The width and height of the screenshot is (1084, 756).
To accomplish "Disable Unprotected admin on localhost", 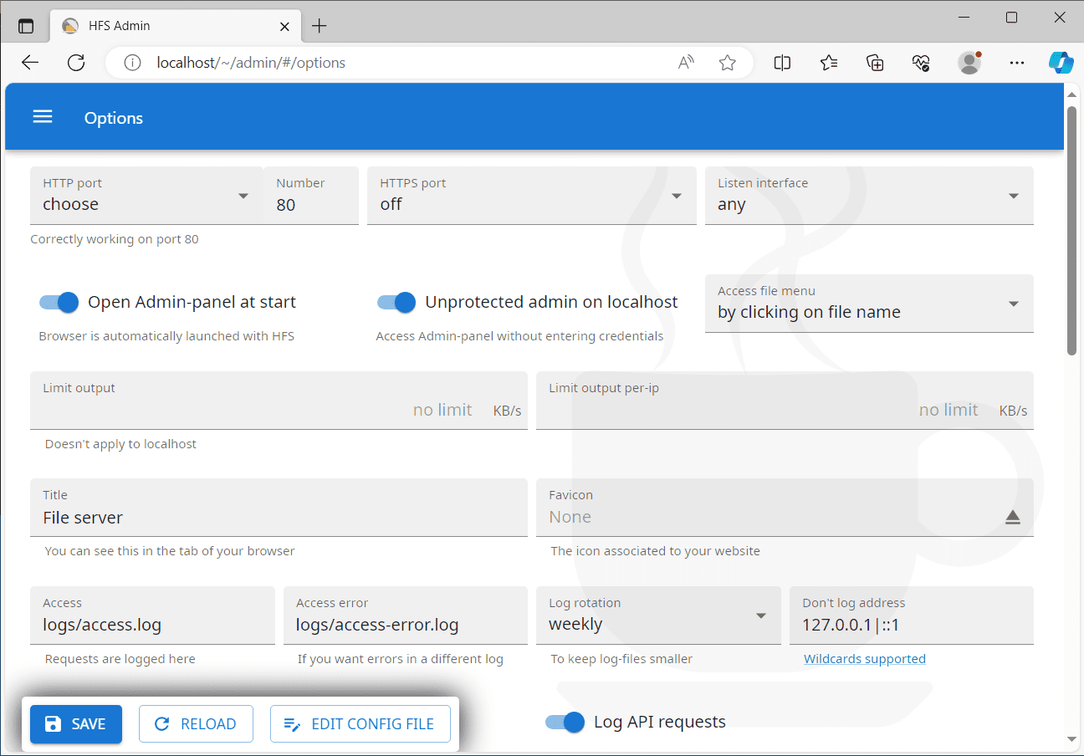I will click(396, 302).
